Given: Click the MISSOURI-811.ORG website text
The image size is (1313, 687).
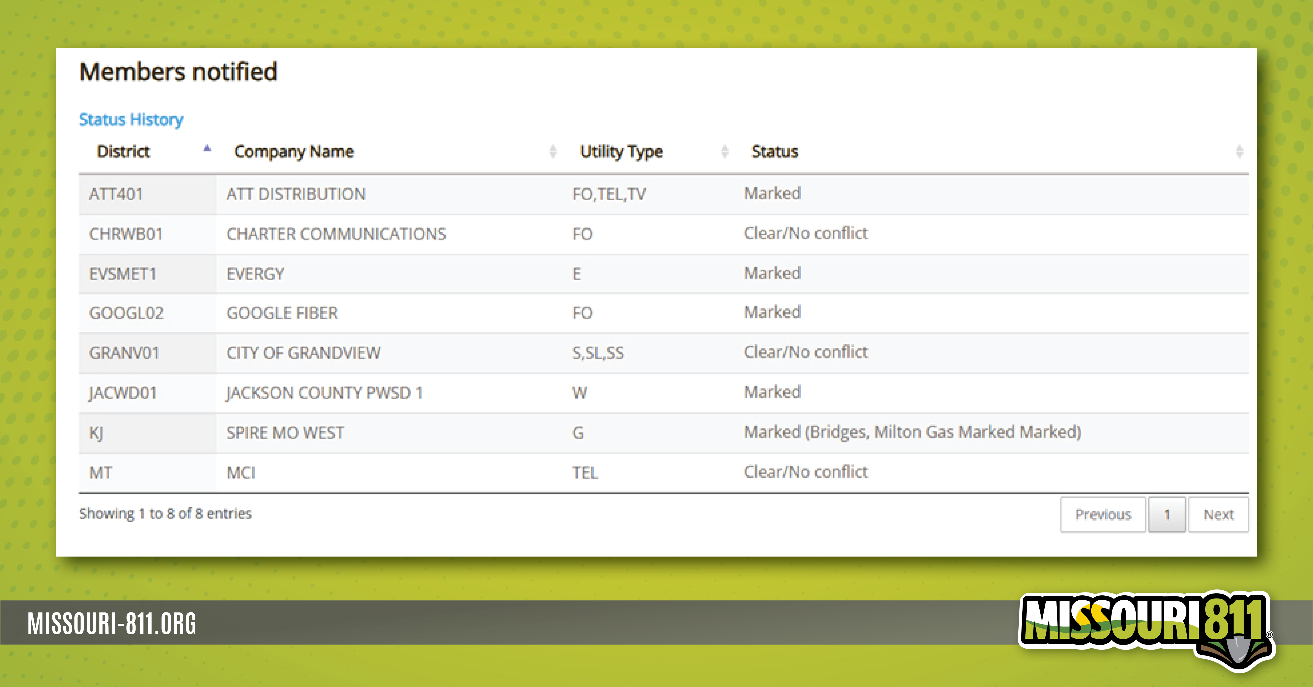Looking at the screenshot, I should pos(112,624).
